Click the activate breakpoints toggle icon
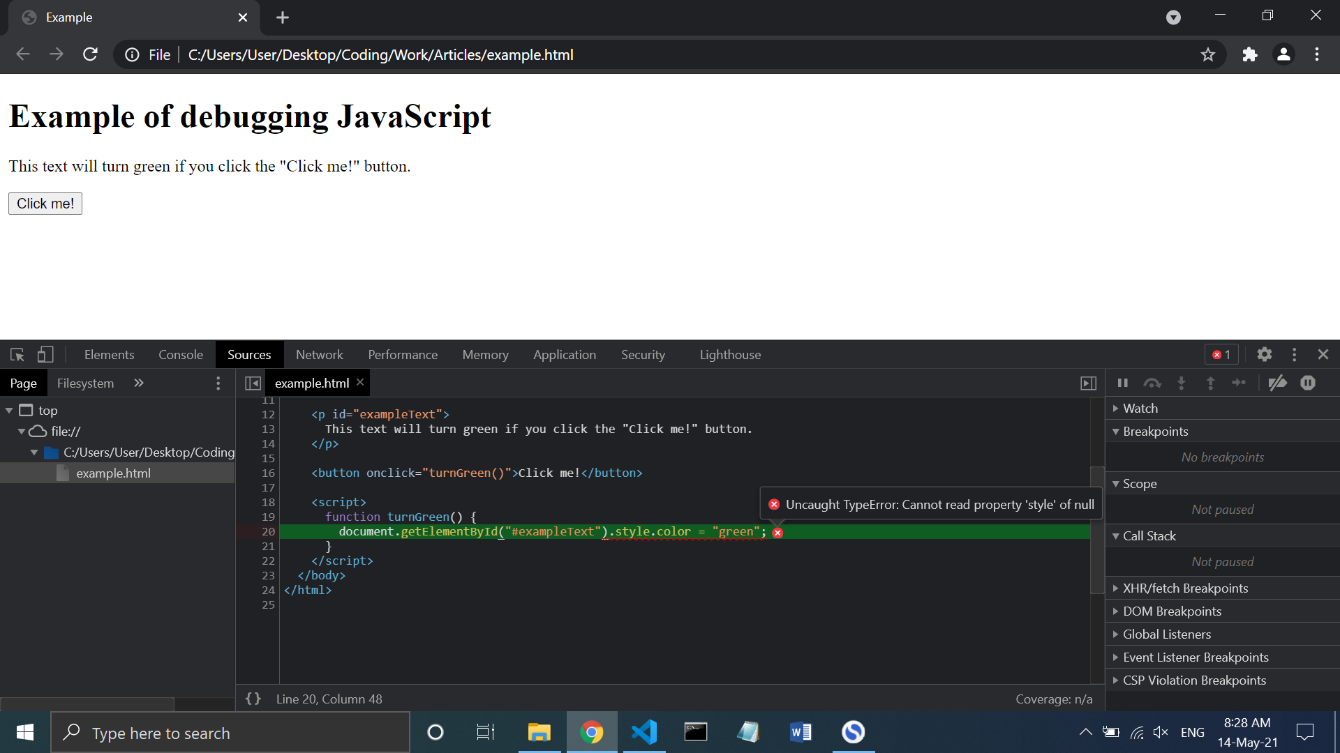 [x=1277, y=383]
